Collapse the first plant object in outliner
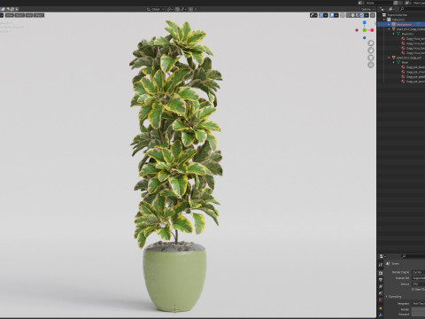This screenshot has width=425, height=319. tap(389, 29)
